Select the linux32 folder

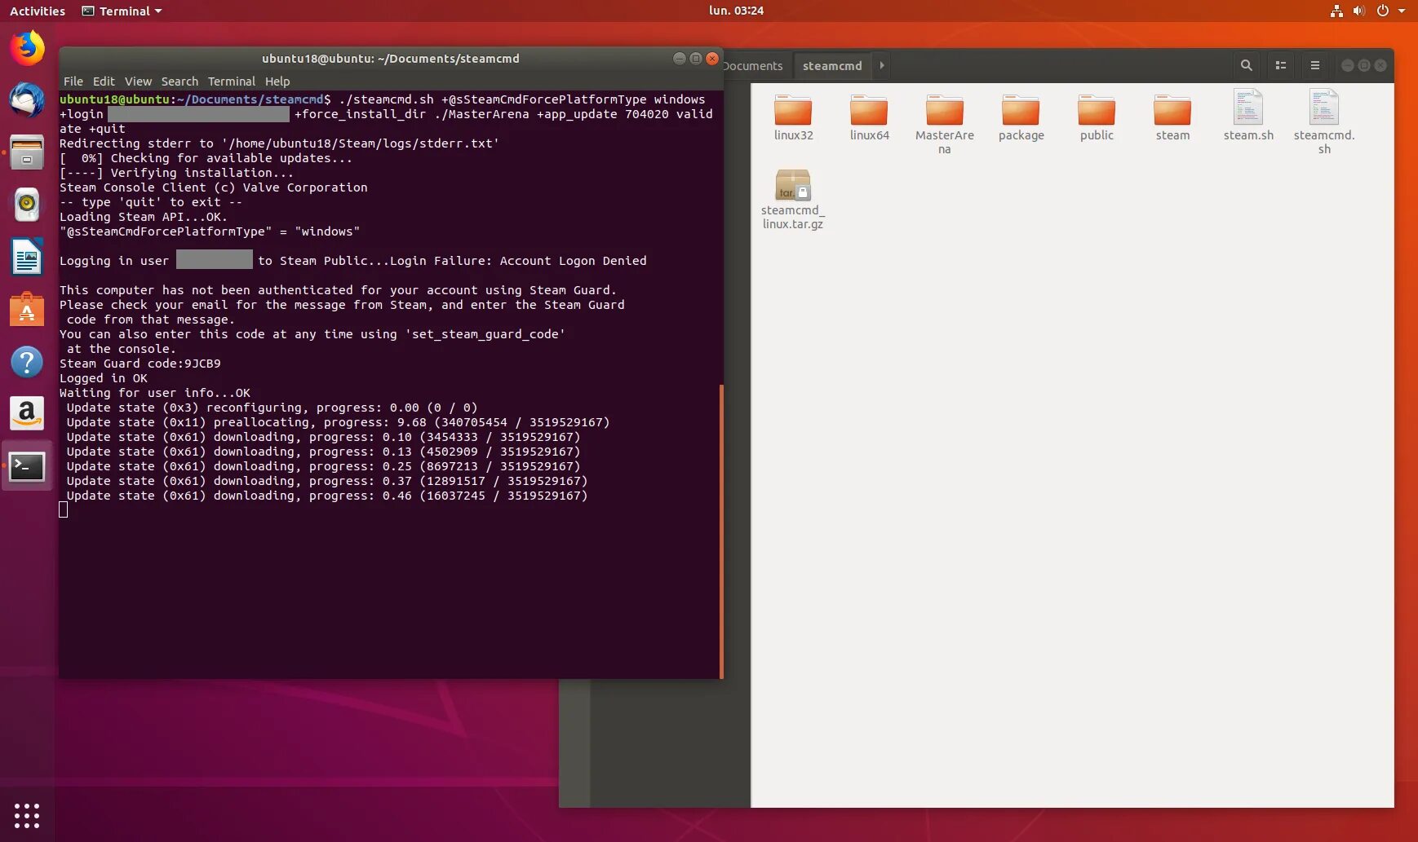click(x=793, y=118)
